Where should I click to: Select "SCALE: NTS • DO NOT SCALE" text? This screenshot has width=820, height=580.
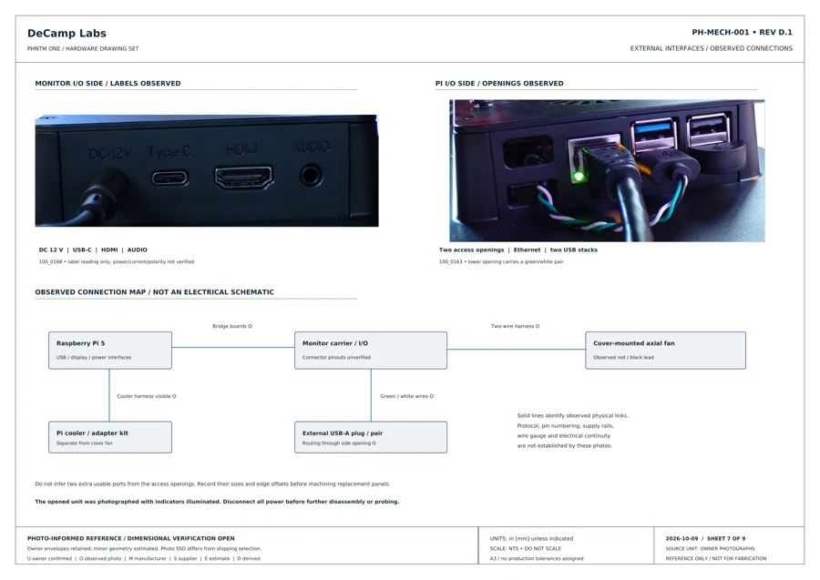[x=526, y=549]
